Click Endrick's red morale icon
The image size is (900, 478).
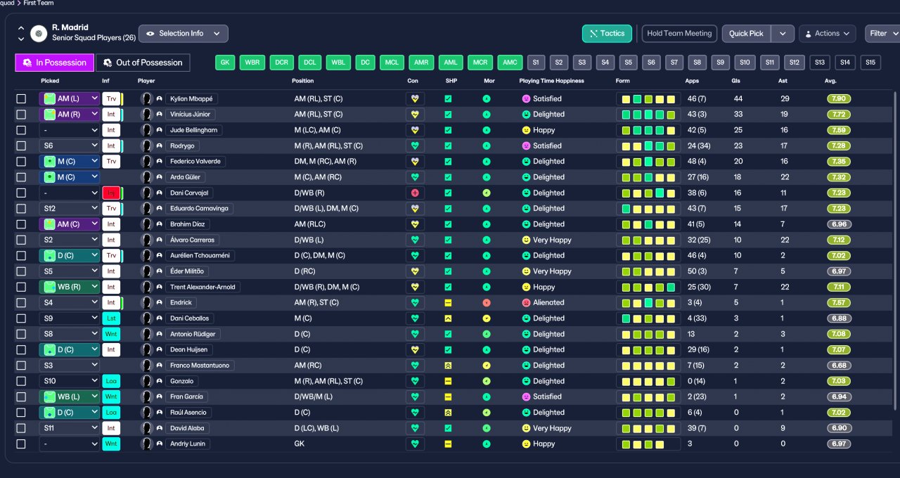487,303
